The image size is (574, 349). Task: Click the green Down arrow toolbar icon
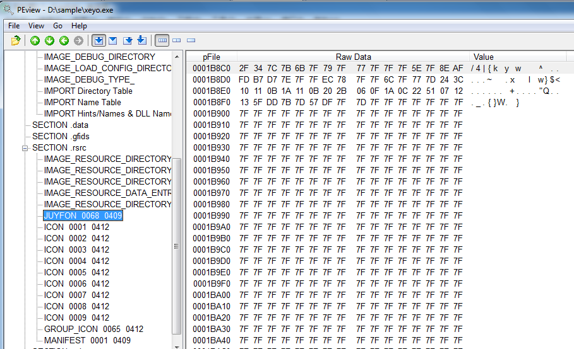49,40
